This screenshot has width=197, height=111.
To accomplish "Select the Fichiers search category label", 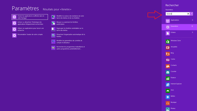I will click(173, 32).
